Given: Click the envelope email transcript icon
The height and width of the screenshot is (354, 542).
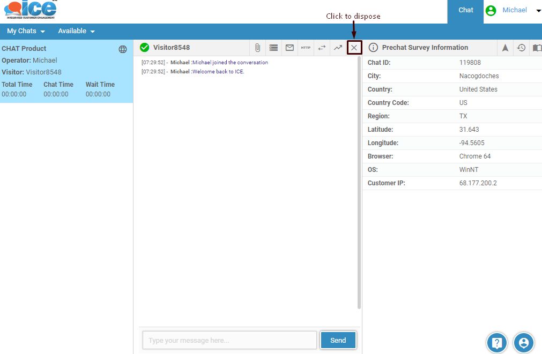Looking at the screenshot, I should 289,48.
